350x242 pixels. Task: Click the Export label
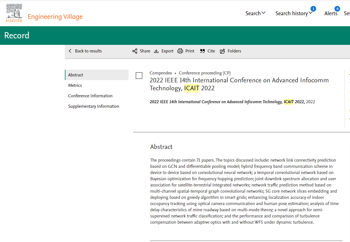coord(168,51)
